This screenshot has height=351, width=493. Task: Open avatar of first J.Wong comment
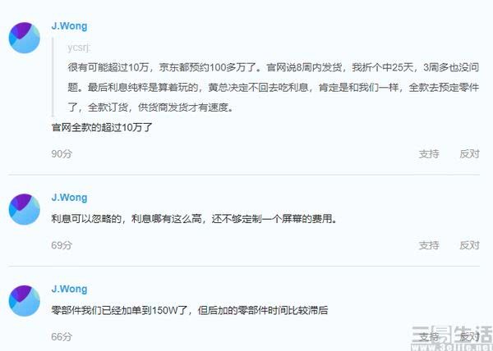tap(24, 38)
